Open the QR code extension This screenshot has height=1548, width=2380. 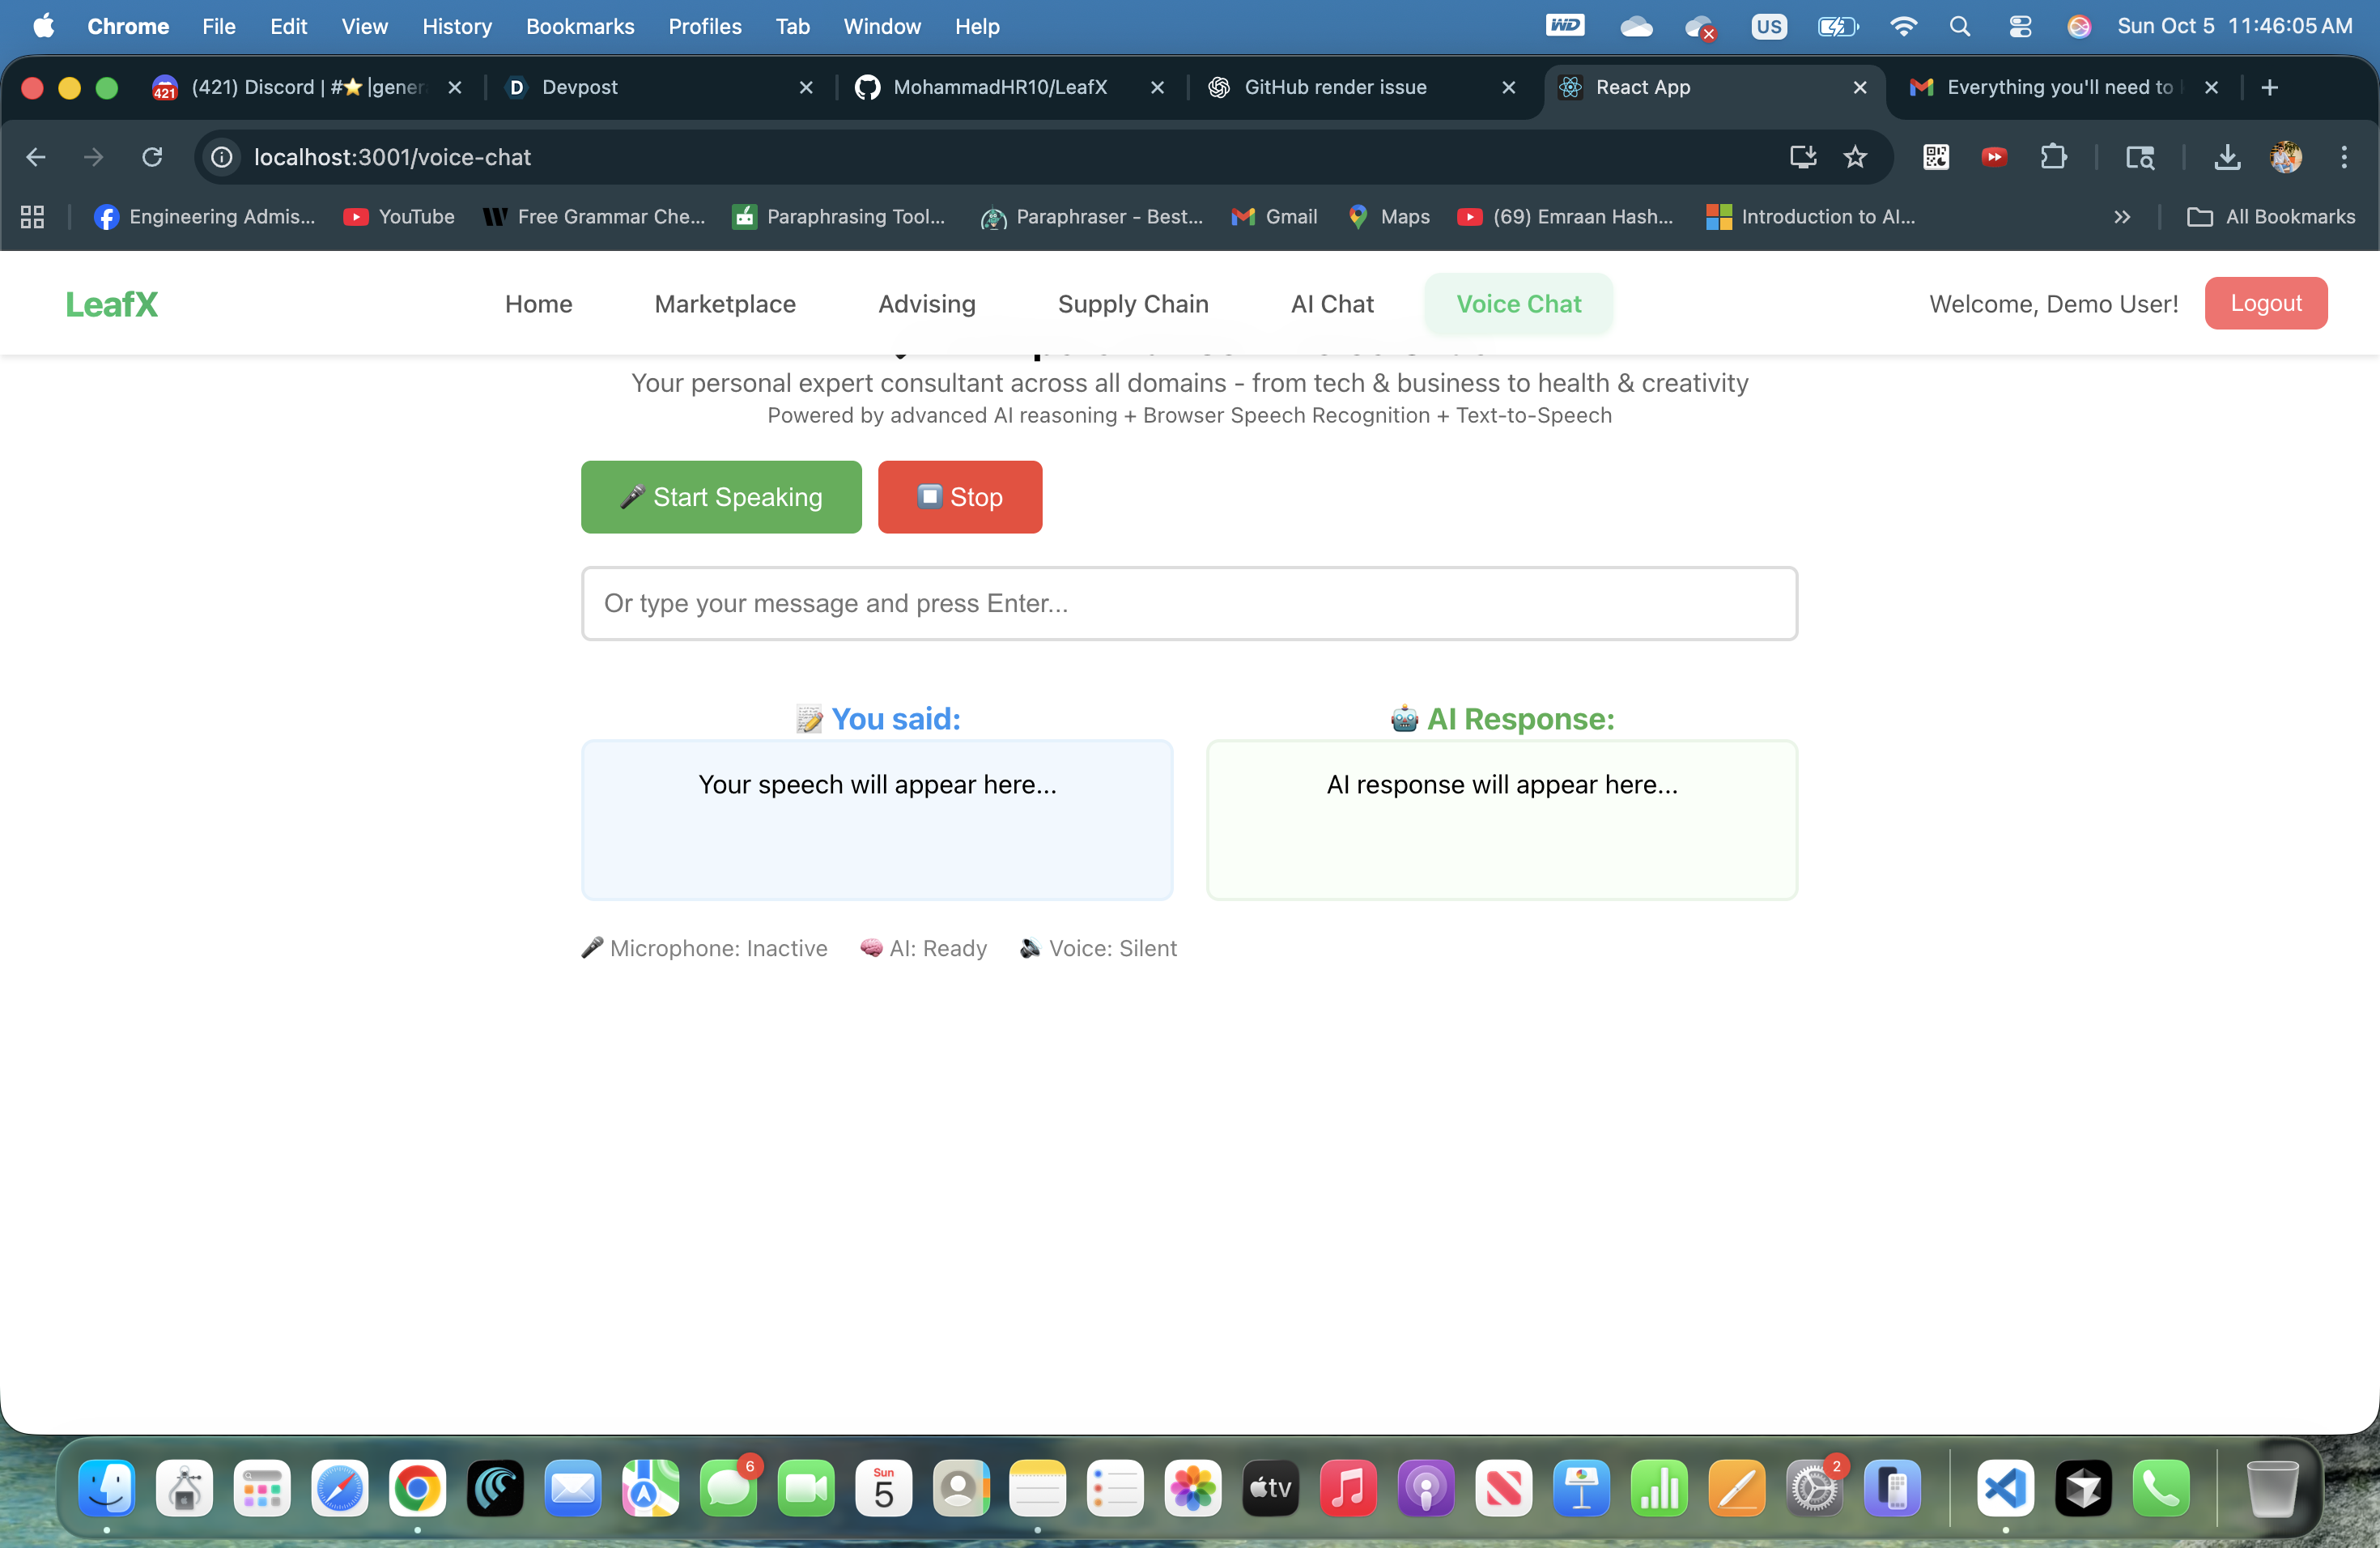1936,157
